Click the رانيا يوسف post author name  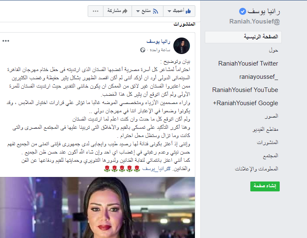[158, 41]
